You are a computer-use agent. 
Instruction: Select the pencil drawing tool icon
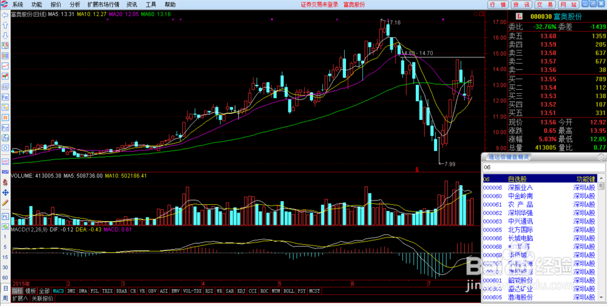click(x=5, y=202)
